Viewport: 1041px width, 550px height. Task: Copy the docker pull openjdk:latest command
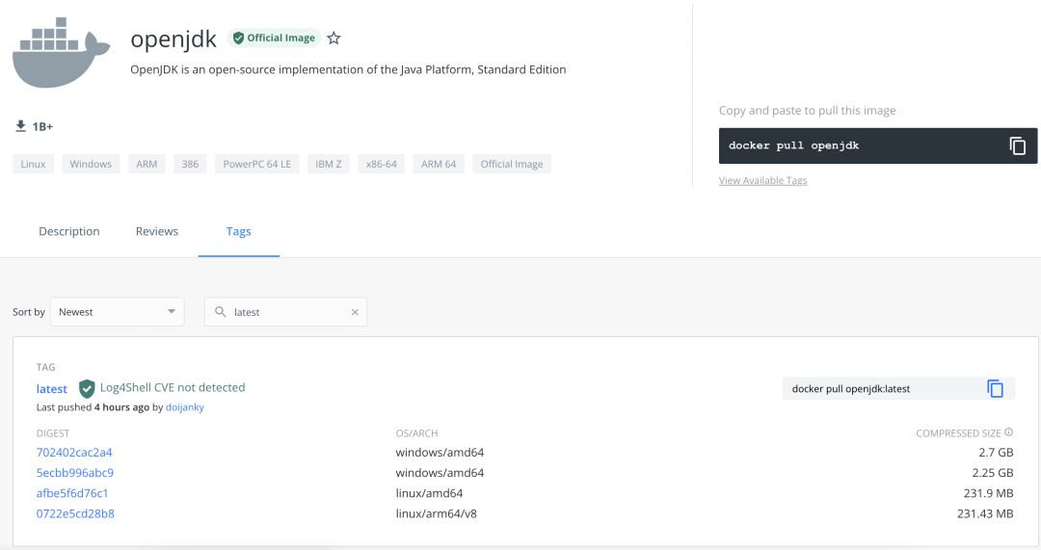[995, 388]
